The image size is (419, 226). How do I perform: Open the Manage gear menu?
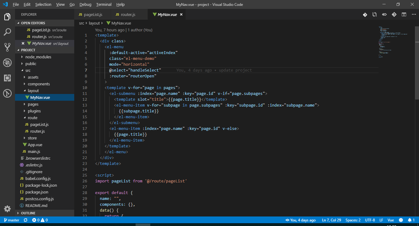click(x=7, y=209)
